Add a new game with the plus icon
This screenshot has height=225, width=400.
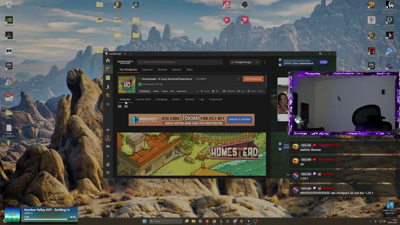point(108,104)
